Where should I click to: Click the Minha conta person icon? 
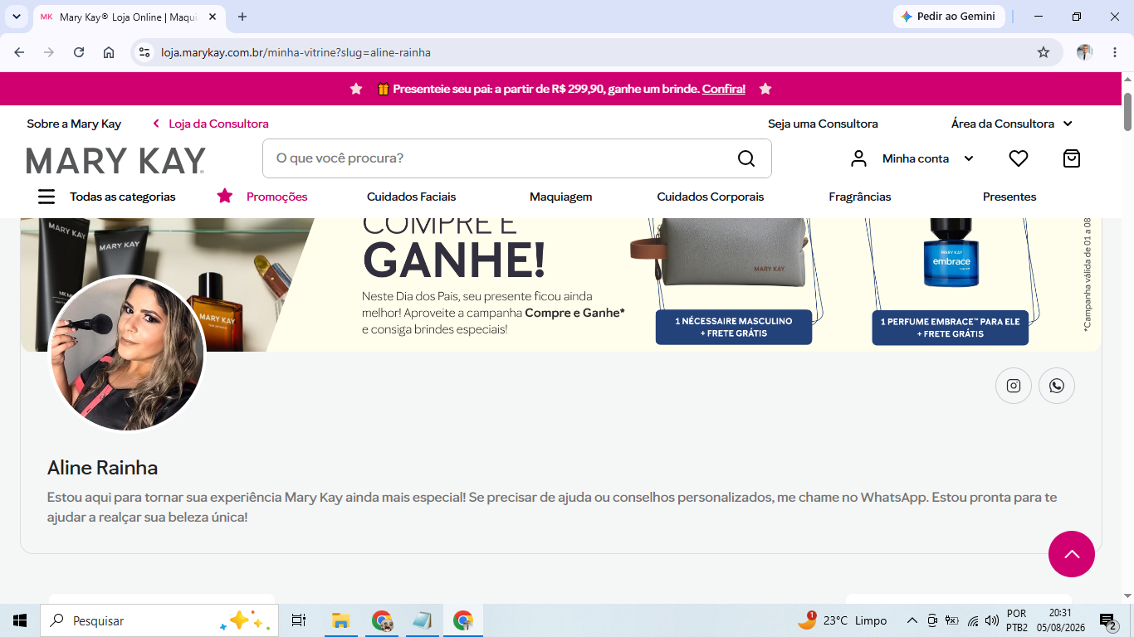[859, 158]
